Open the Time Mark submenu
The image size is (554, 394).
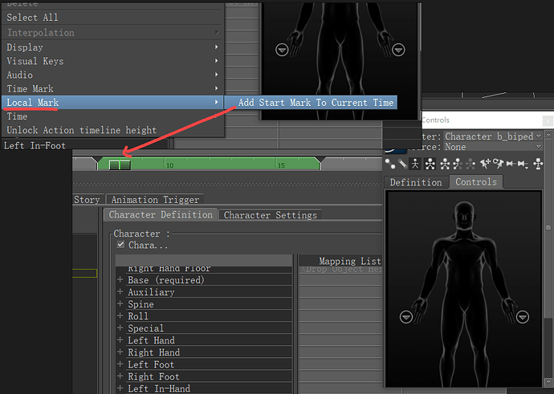(111, 88)
